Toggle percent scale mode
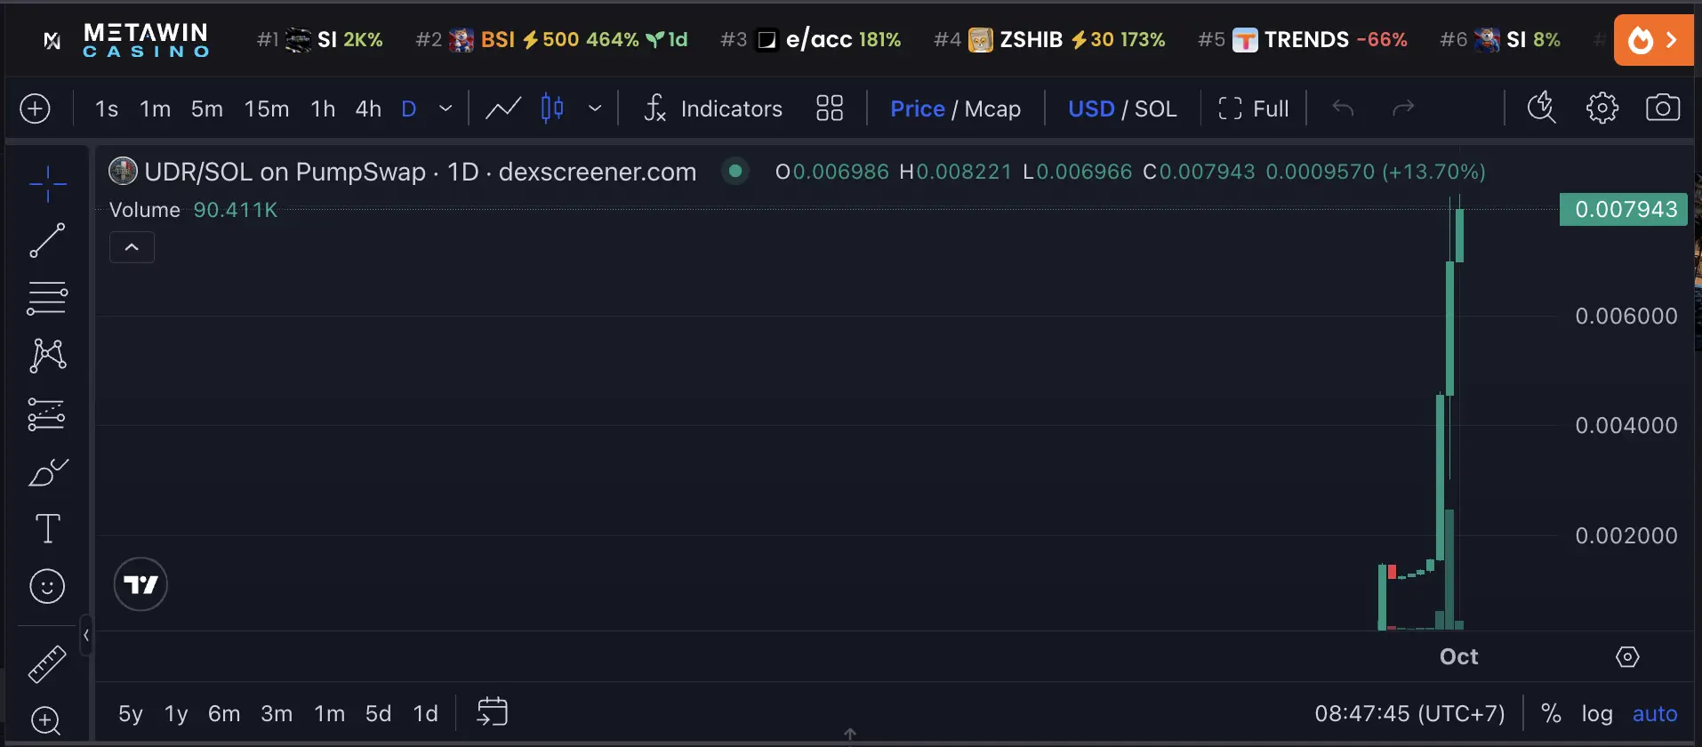The image size is (1702, 747). (1551, 713)
